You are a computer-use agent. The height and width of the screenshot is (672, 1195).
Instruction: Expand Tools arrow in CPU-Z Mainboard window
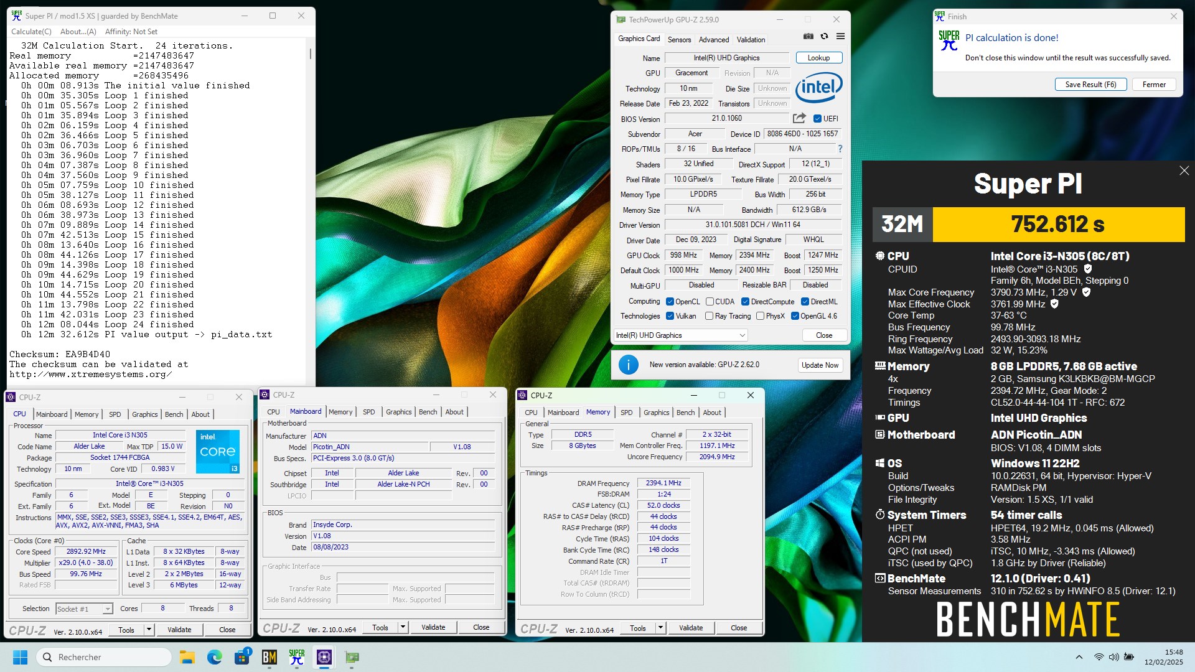pos(403,627)
